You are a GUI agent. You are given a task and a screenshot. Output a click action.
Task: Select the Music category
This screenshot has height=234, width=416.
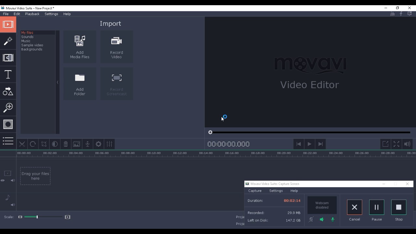tap(26, 41)
